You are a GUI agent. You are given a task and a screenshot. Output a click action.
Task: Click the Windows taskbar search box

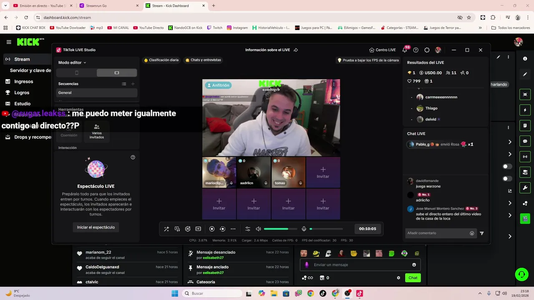211,293
